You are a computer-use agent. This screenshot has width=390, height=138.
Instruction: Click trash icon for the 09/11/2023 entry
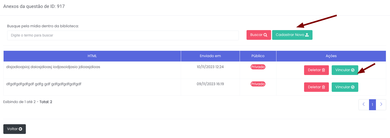324,87
